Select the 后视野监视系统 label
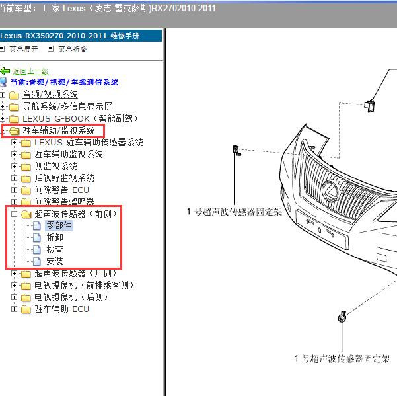Screen dimensions: 397x396 (x=64, y=178)
